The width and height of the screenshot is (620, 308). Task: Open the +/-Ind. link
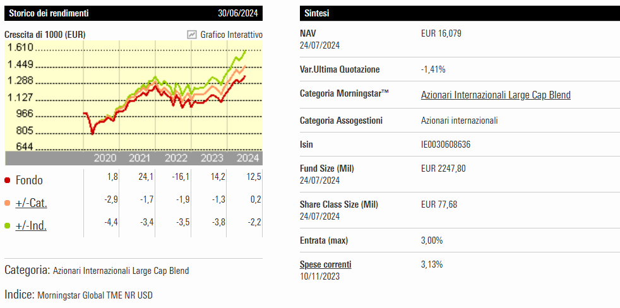[x=31, y=225]
